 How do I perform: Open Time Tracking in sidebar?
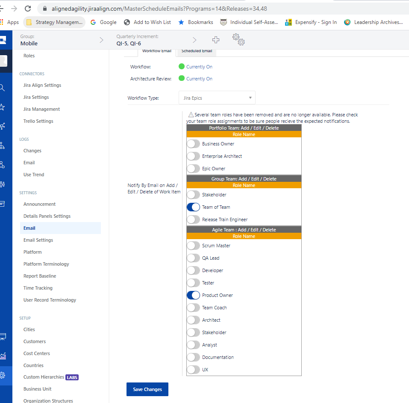click(x=38, y=288)
